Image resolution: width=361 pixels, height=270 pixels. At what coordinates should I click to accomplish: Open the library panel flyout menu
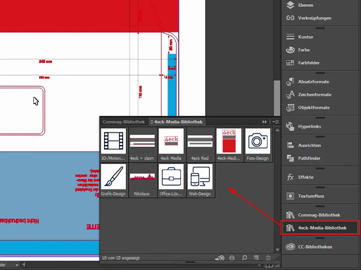276,121
